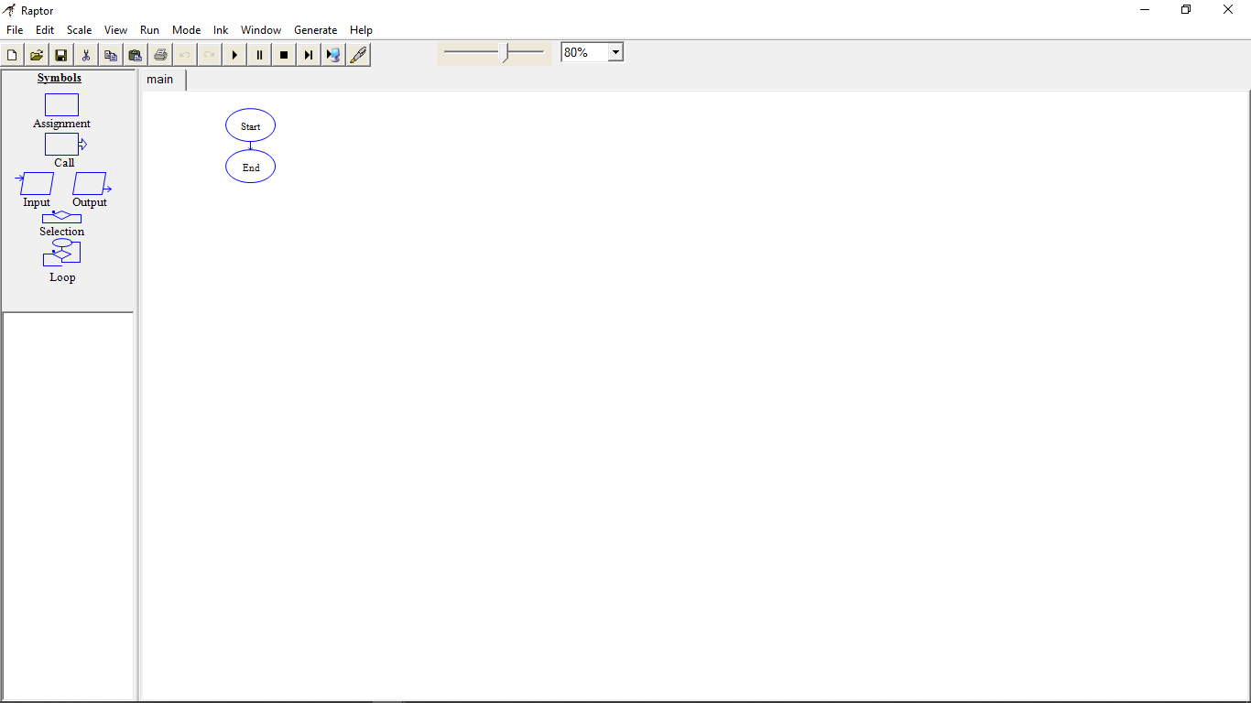The height and width of the screenshot is (703, 1251).
Task: Print the flowchart
Action: pyautogui.click(x=160, y=54)
